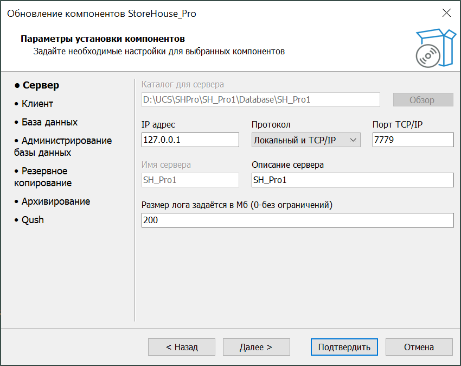The image size is (461, 366).
Task: Select the Qush section
Action: [33, 220]
